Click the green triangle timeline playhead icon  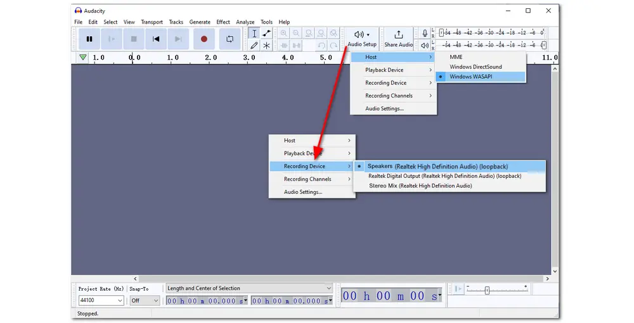tap(83, 58)
